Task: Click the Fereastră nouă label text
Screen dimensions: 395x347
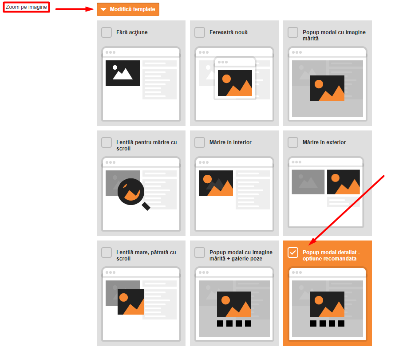Action: tap(229, 32)
